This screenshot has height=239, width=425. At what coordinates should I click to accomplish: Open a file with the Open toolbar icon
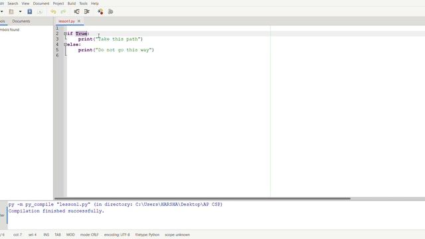coord(11,12)
